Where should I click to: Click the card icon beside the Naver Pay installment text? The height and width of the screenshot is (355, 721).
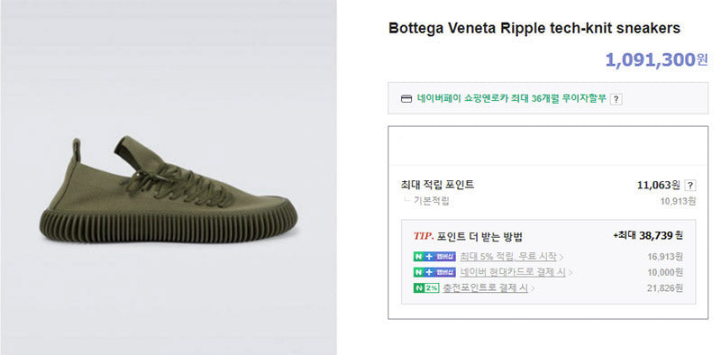point(406,99)
